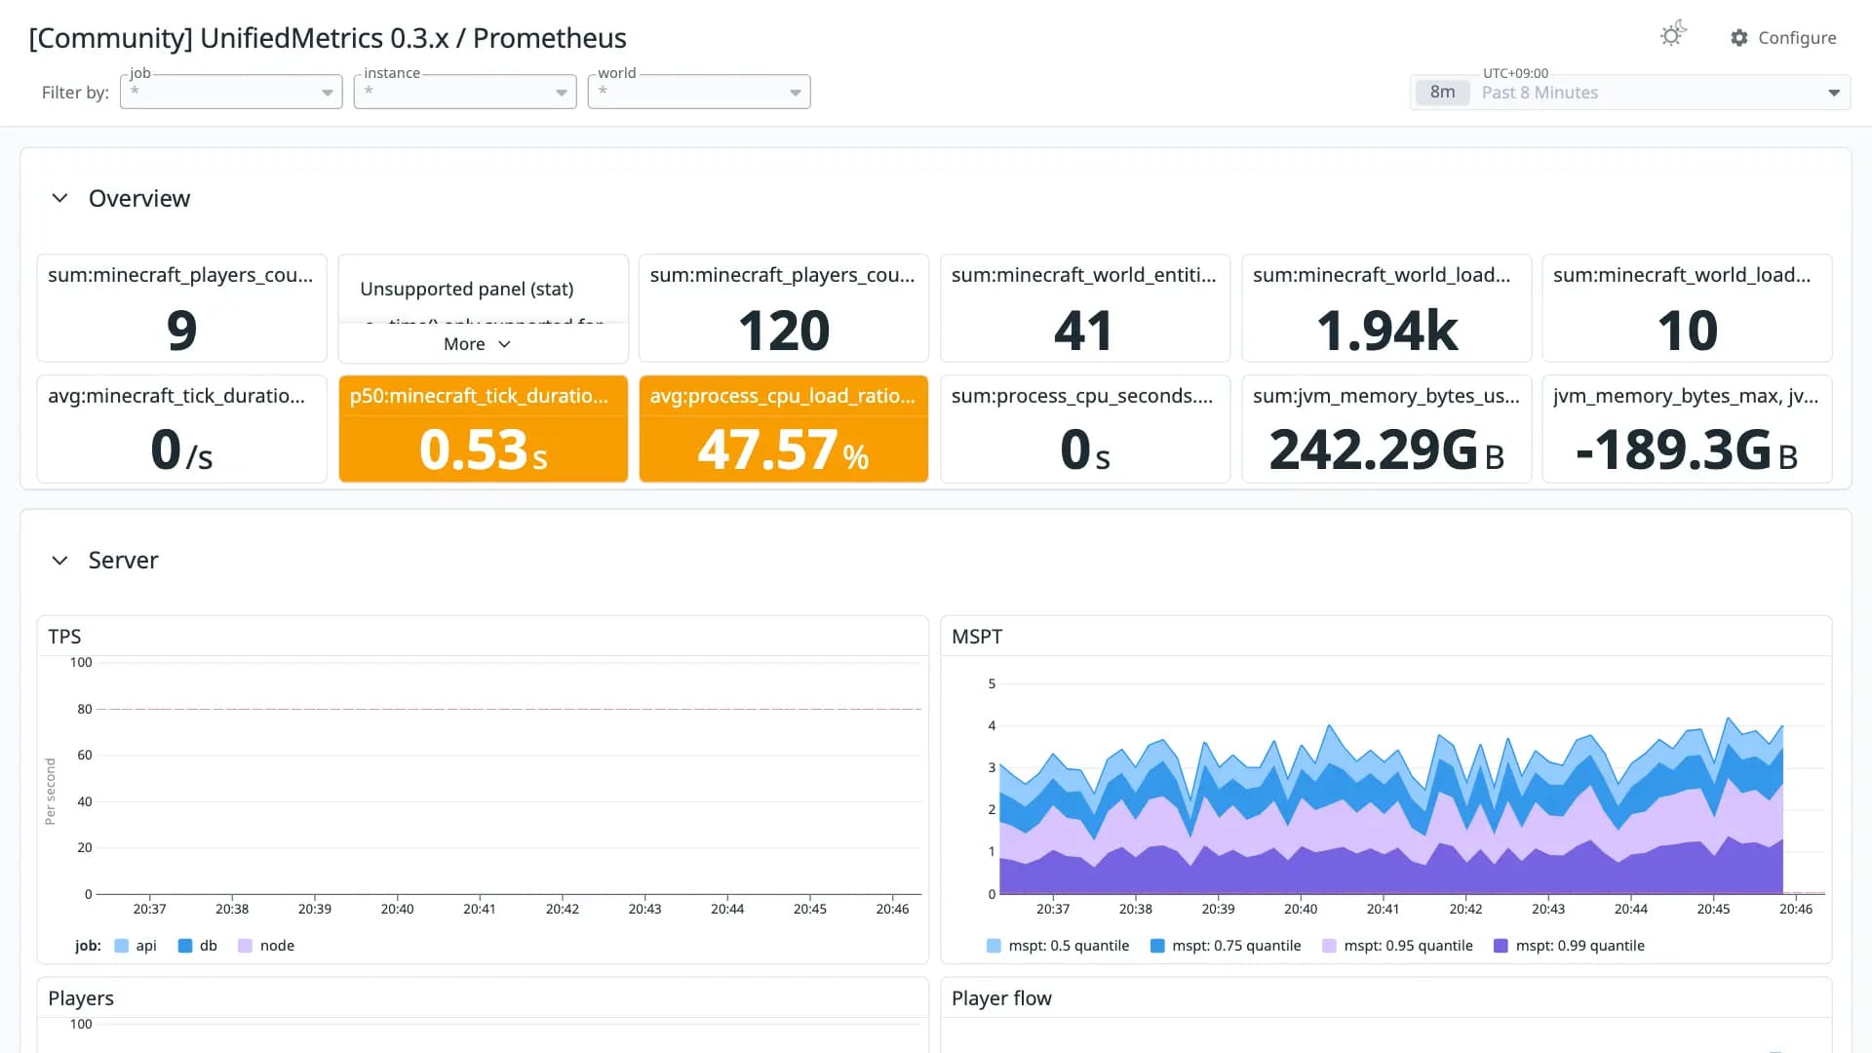The image size is (1872, 1053).
Task: Select the players count widget showing 120
Action: point(784,308)
